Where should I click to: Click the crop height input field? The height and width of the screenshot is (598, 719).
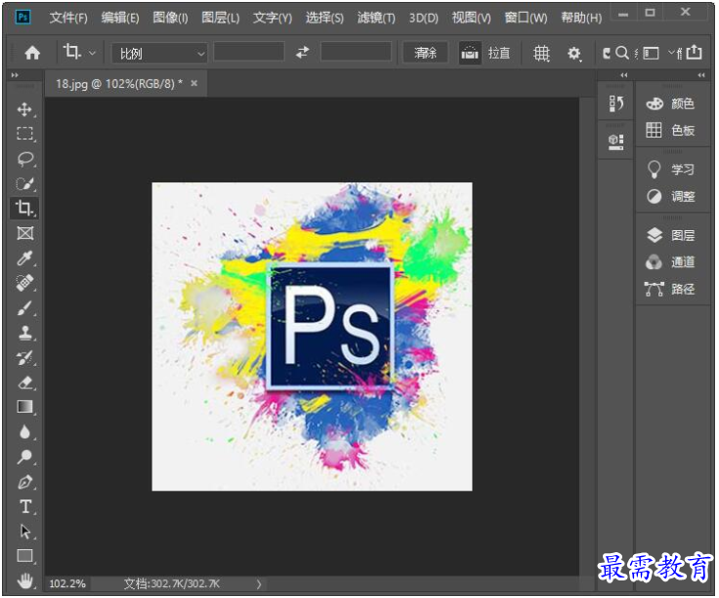pos(356,53)
